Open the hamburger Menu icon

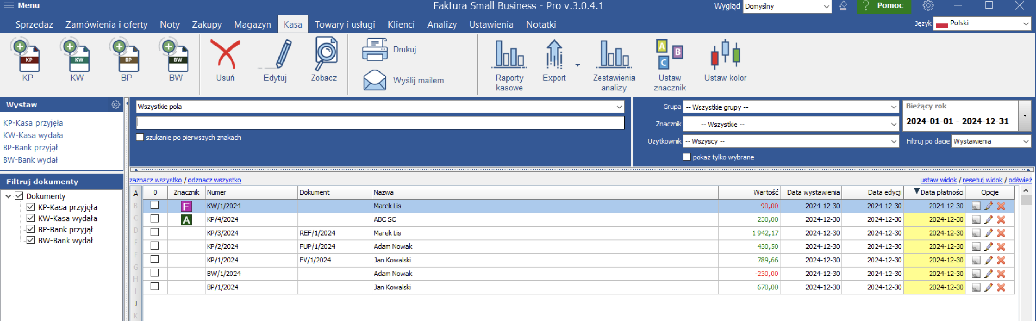(x=8, y=5)
